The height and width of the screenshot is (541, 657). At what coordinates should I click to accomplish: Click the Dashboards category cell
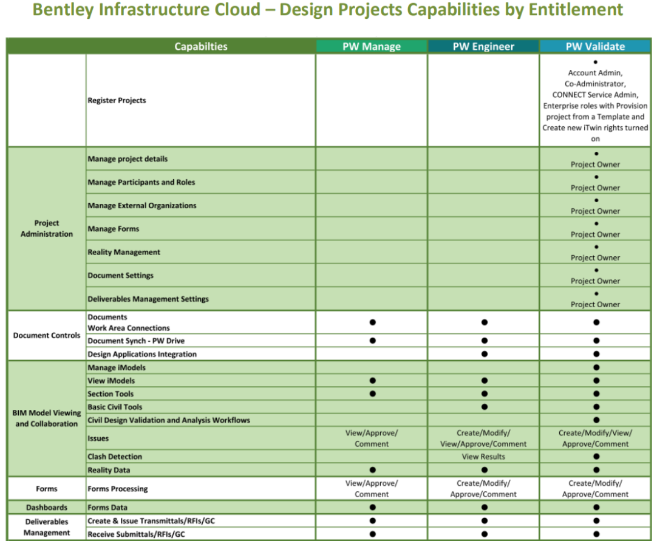[47, 508]
